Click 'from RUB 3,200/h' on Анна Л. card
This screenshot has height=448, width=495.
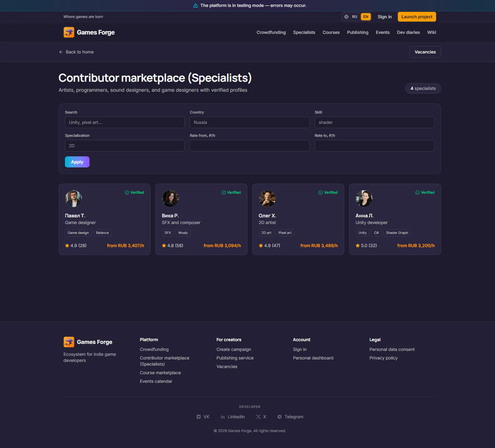coord(416,245)
